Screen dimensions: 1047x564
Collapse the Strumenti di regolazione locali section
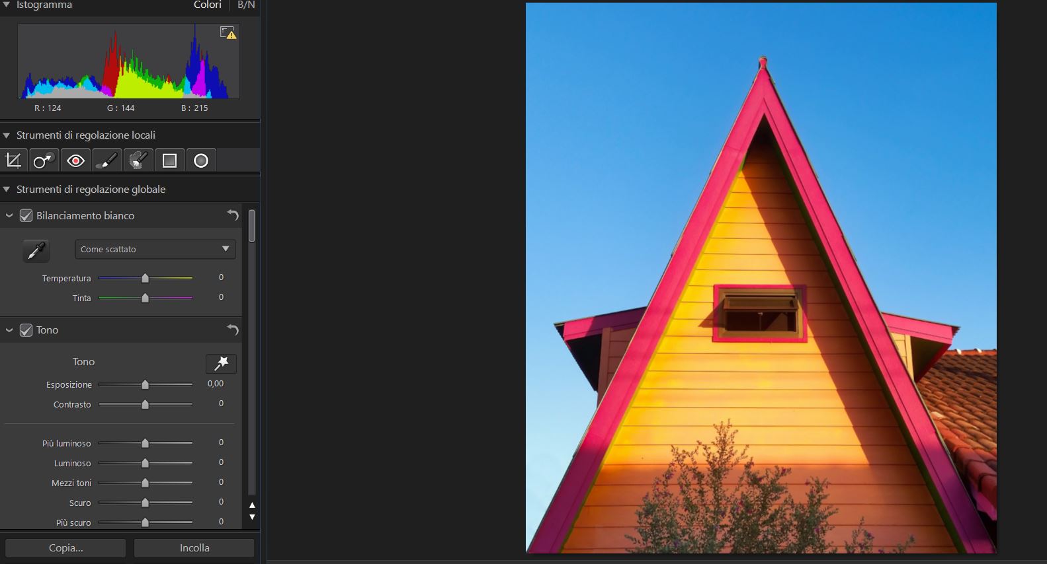pyautogui.click(x=7, y=135)
